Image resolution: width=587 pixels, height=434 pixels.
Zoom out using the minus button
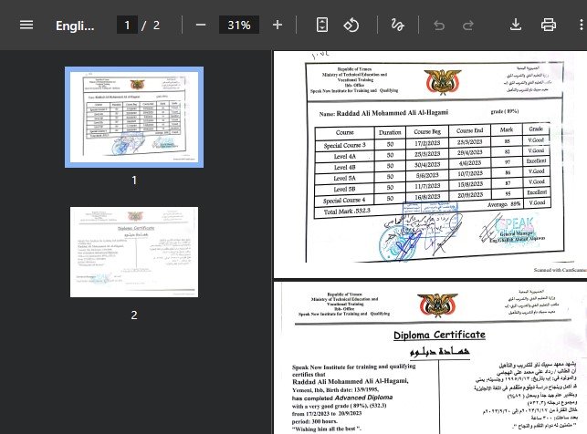point(201,25)
